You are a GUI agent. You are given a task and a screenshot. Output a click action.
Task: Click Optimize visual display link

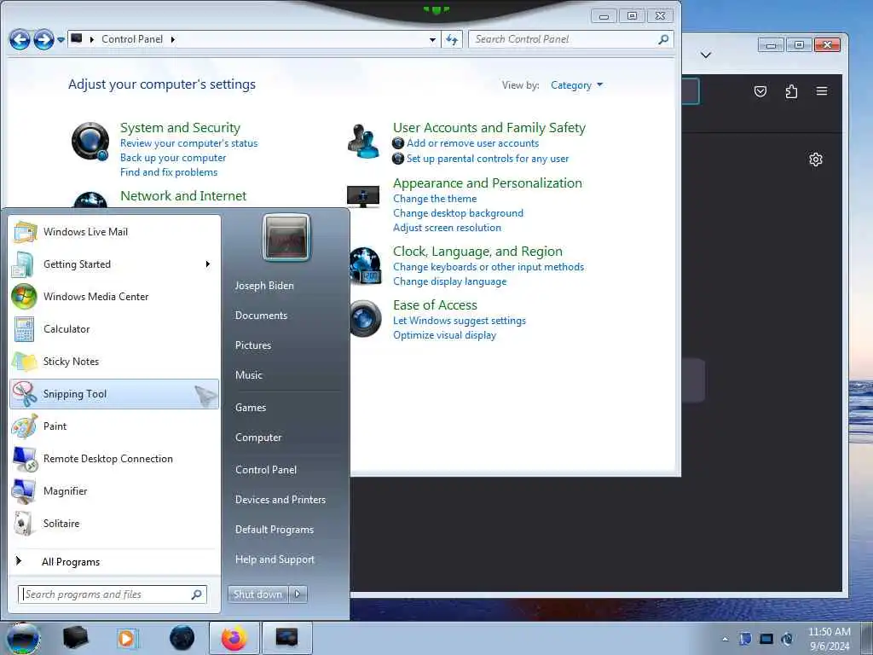coord(444,335)
